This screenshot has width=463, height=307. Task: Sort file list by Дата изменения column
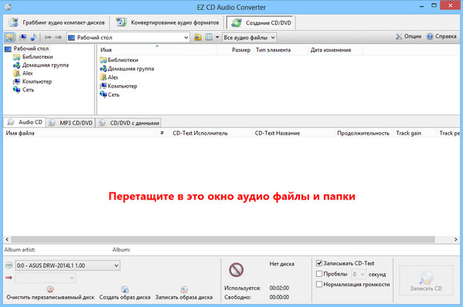click(335, 50)
